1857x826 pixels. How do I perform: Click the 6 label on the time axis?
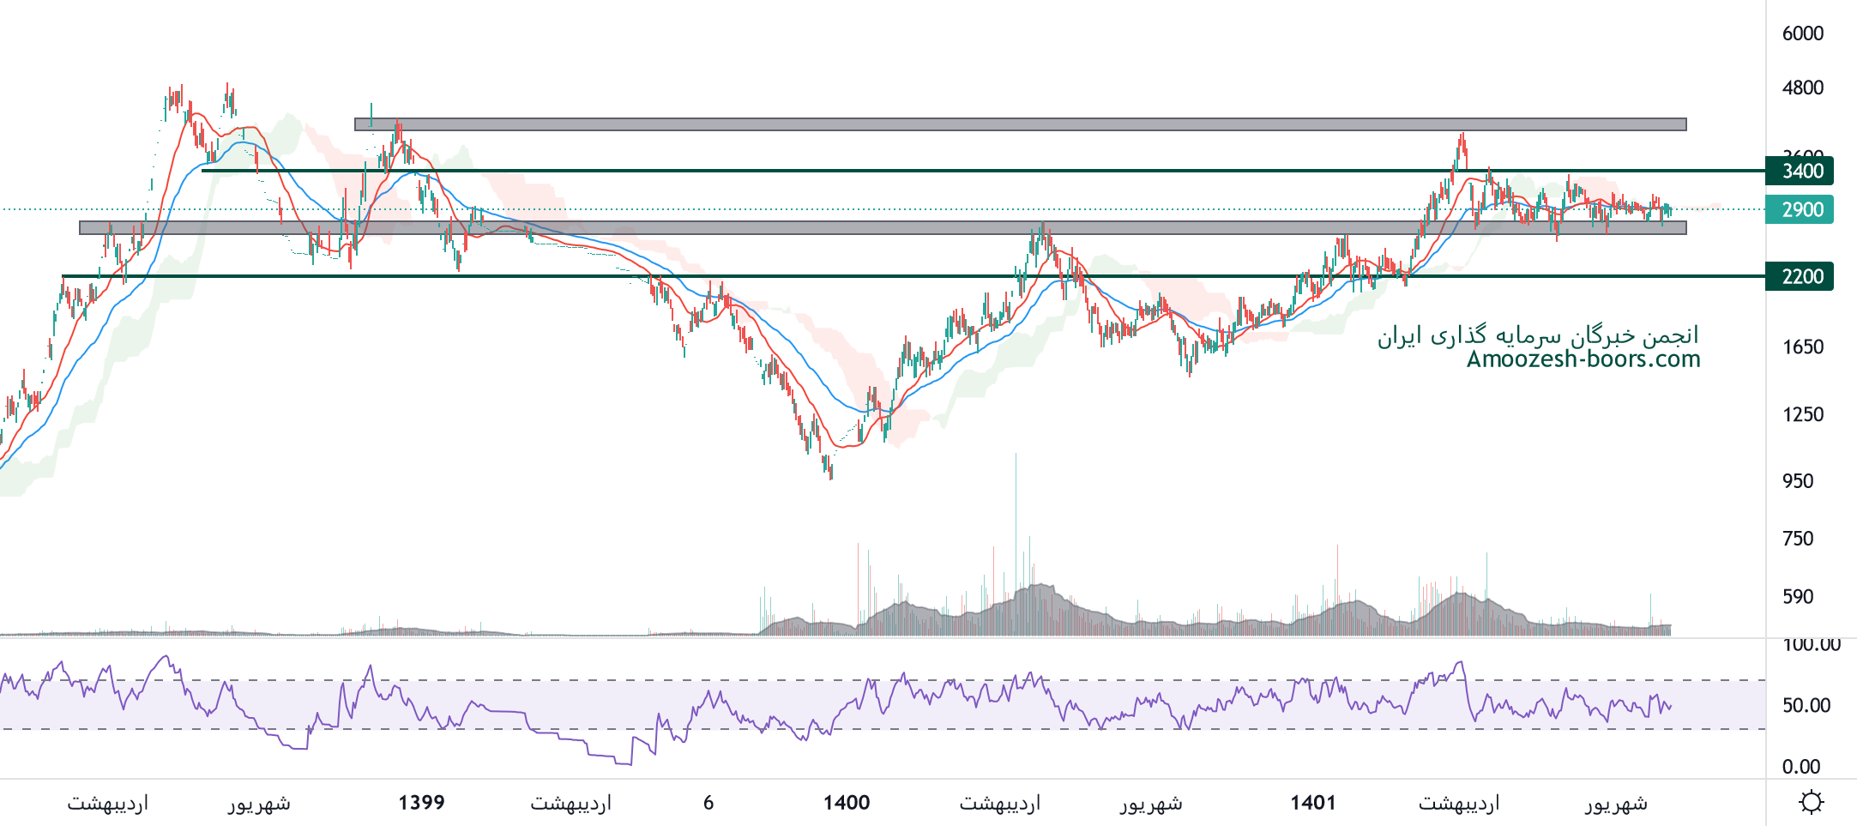pos(708,803)
